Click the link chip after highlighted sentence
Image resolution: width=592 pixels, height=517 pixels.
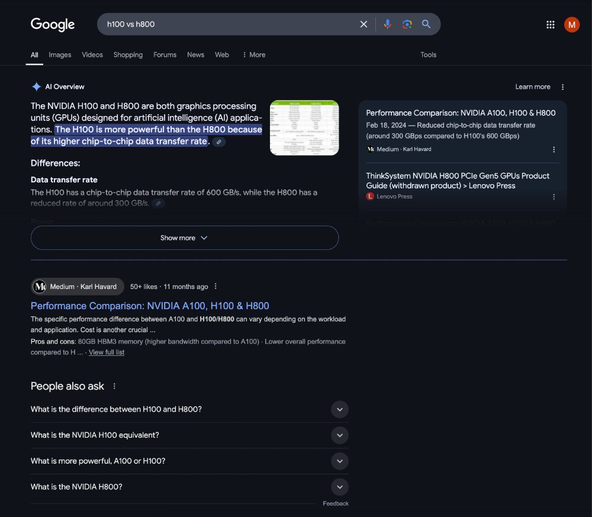(x=219, y=142)
